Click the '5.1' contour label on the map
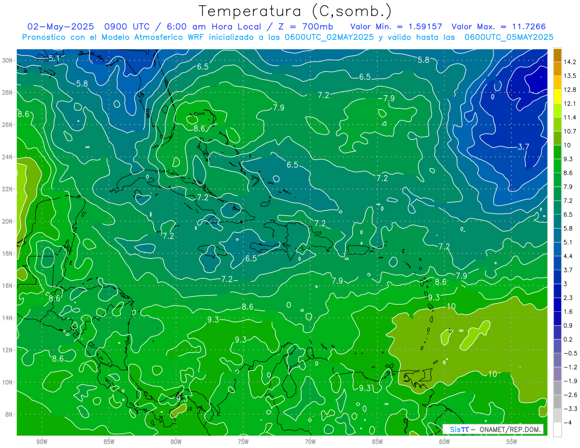This screenshot has height=448, width=580. pyautogui.click(x=54, y=58)
